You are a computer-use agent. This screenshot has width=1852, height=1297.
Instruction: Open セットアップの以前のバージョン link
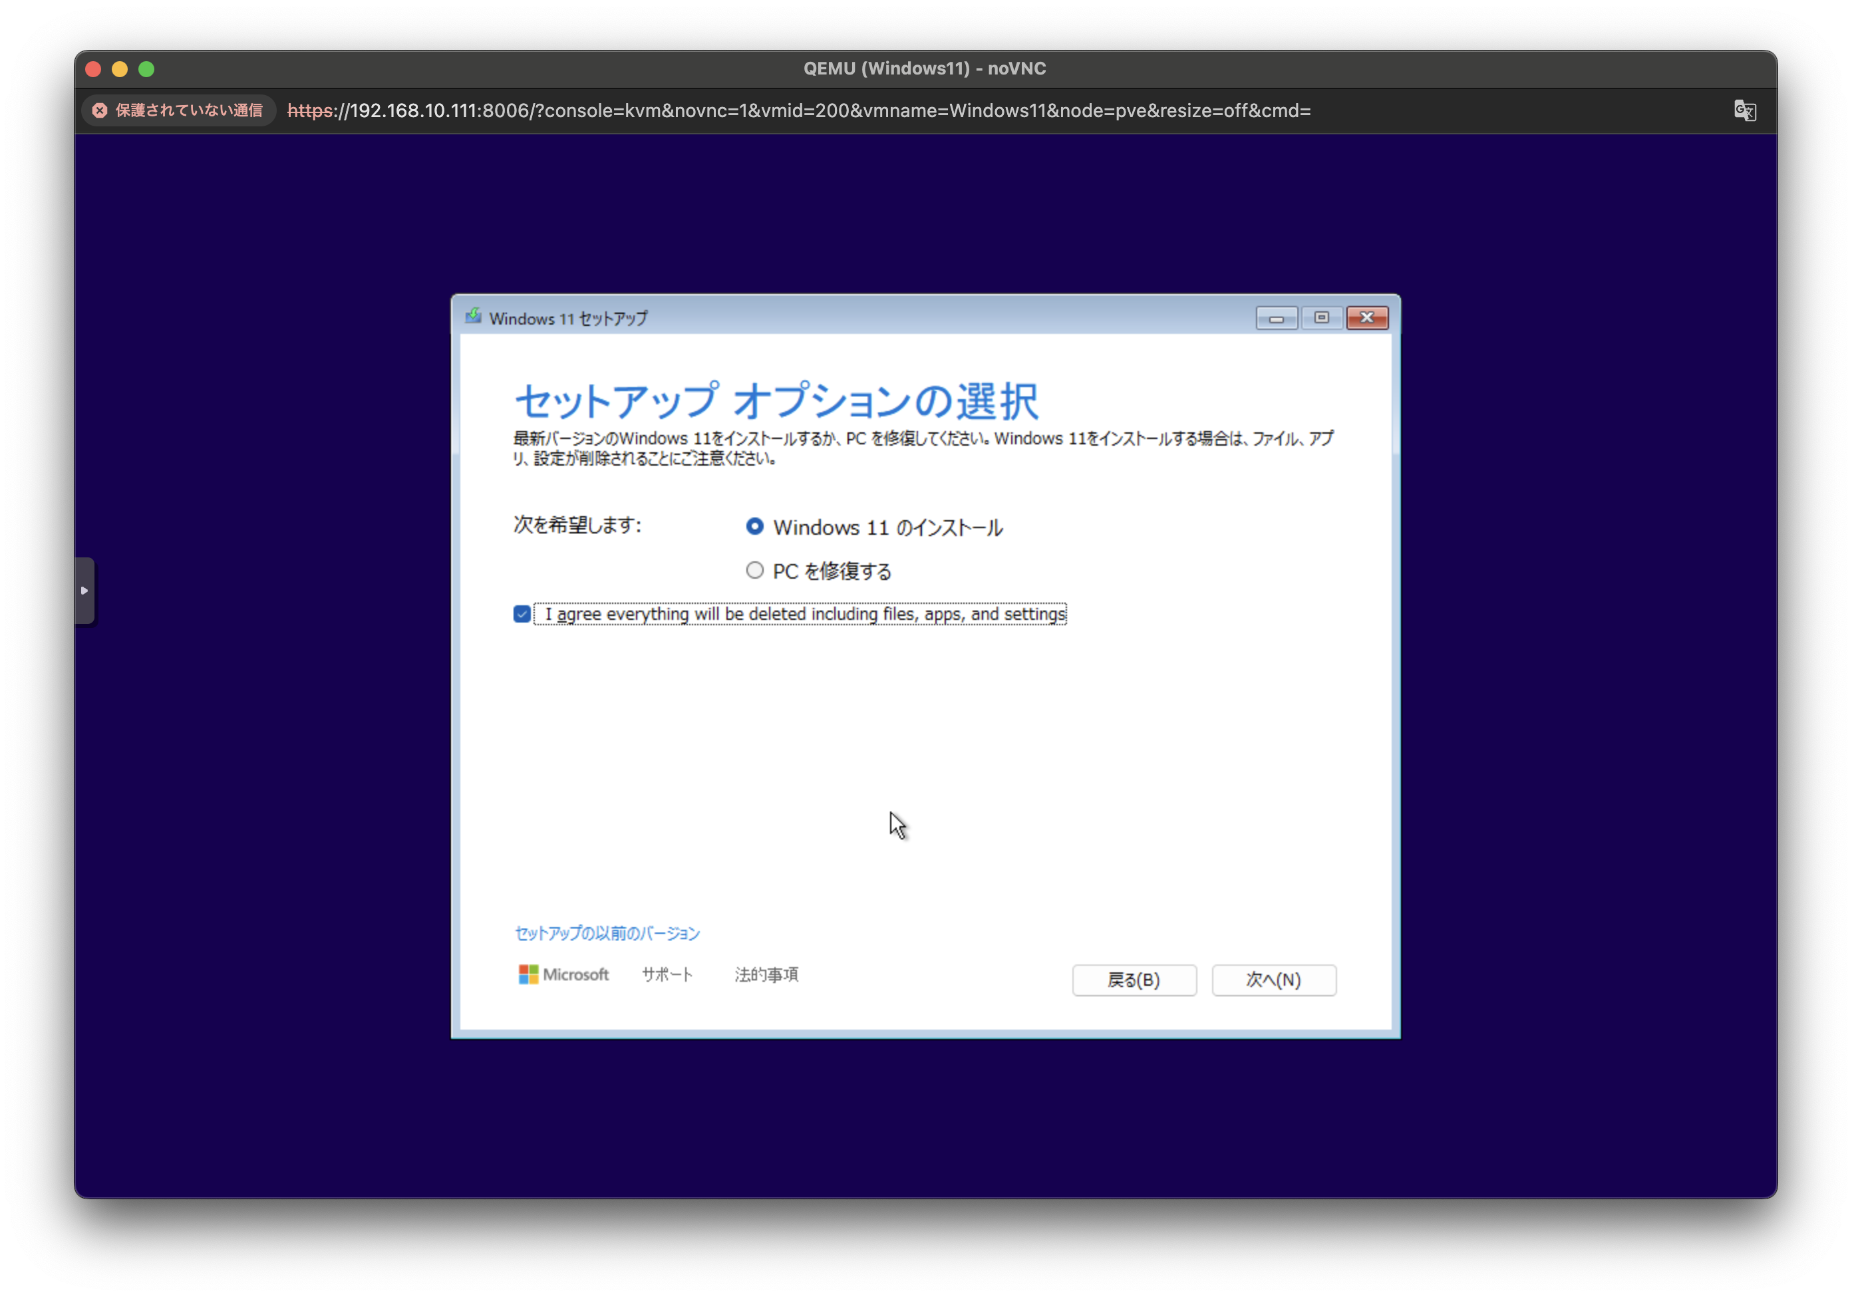click(607, 933)
